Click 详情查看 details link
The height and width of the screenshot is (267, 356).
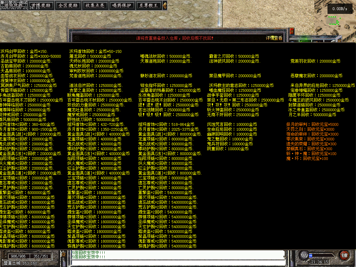coord(274,38)
